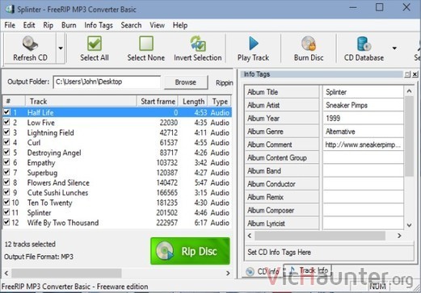Viewport: 421px width, 293px height.
Task: Uncheck track 8 Flowers And Silence
Action: click(x=6, y=182)
